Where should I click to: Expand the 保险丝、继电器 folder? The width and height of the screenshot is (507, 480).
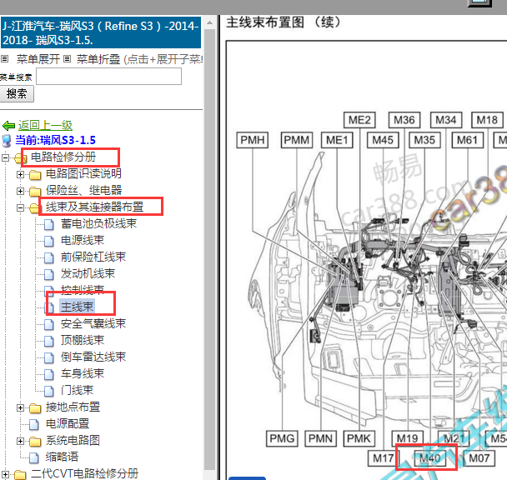click(x=20, y=191)
